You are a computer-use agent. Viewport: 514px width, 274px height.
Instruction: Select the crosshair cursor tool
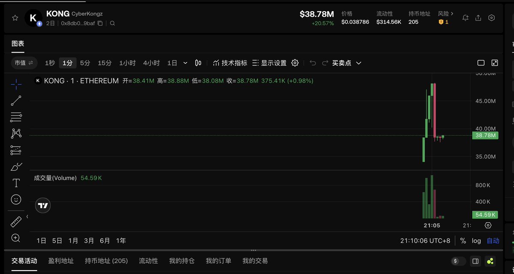16,84
